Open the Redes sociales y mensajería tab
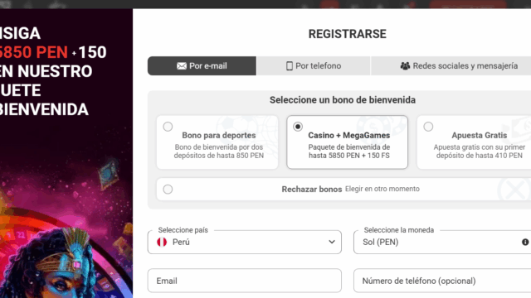The width and height of the screenshot is (531, 298). pos(451,66)
